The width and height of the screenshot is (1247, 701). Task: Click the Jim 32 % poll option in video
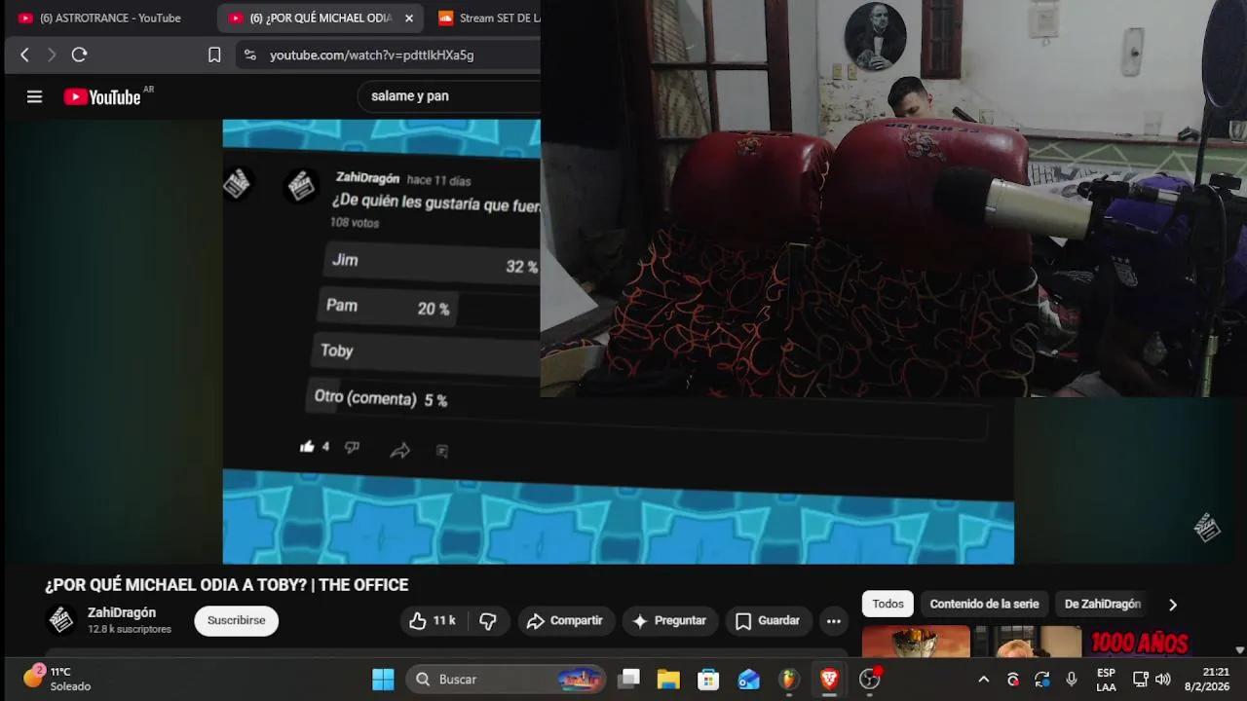(x=432, y=263)
